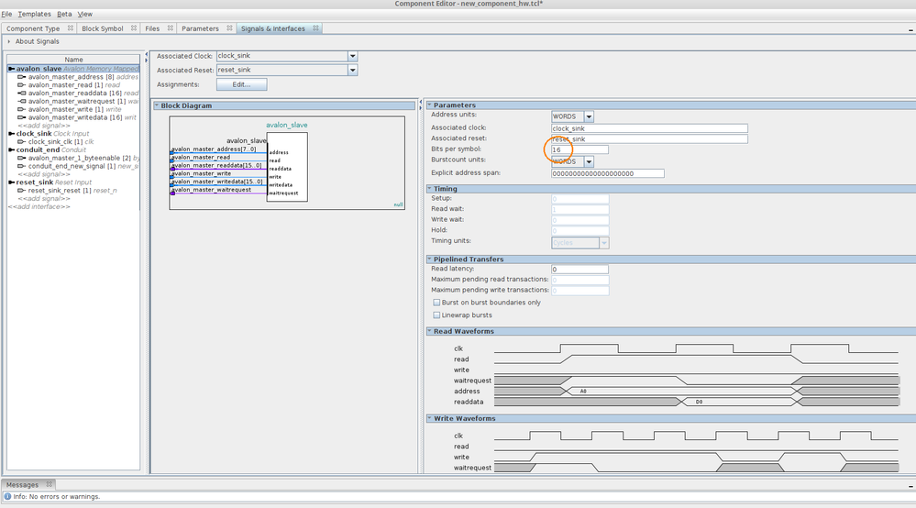Screen dimensions: 916x508
Task: Open the Templates menu
Action: (x=35, y=15)
